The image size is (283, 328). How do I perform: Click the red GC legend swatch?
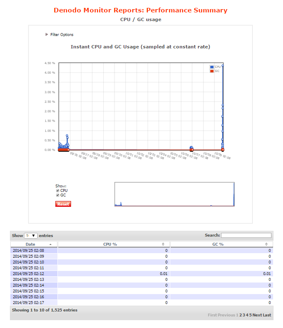coord(212,71)
